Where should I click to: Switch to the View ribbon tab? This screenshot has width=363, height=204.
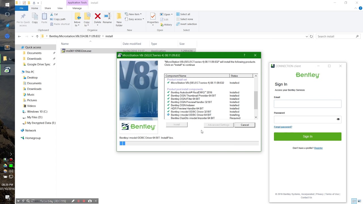click(x=60, y=8)
